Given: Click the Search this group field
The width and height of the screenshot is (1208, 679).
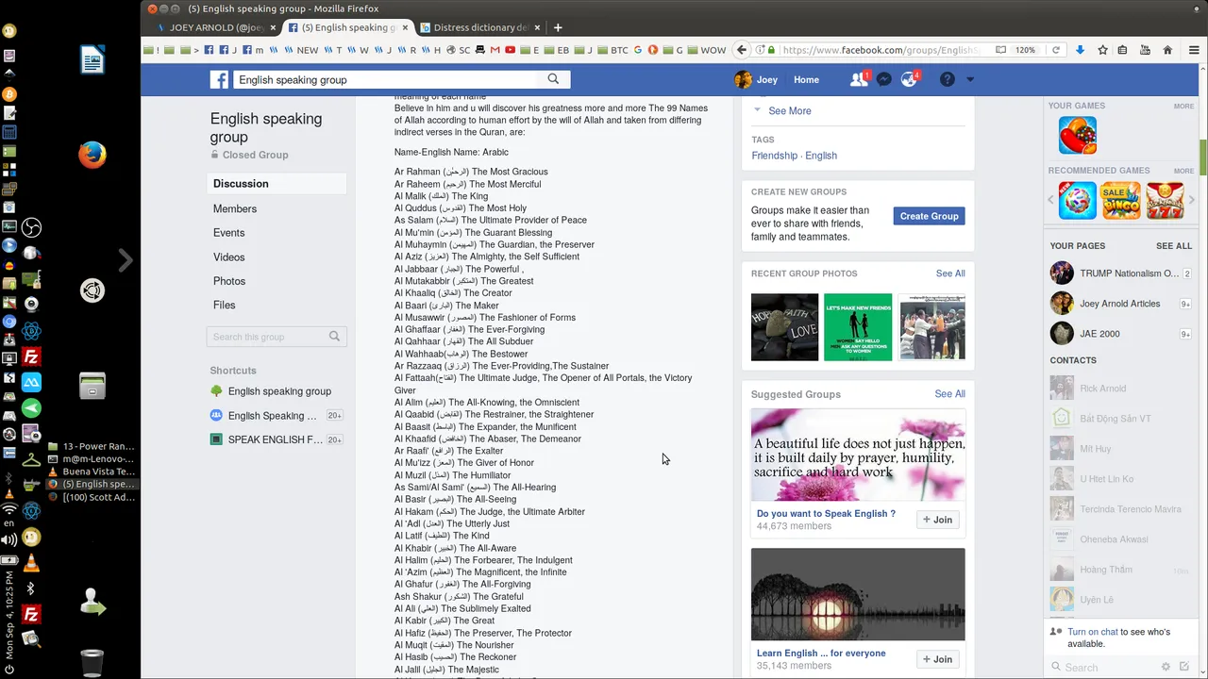Looking at the screenshot, I should point(277,337).
